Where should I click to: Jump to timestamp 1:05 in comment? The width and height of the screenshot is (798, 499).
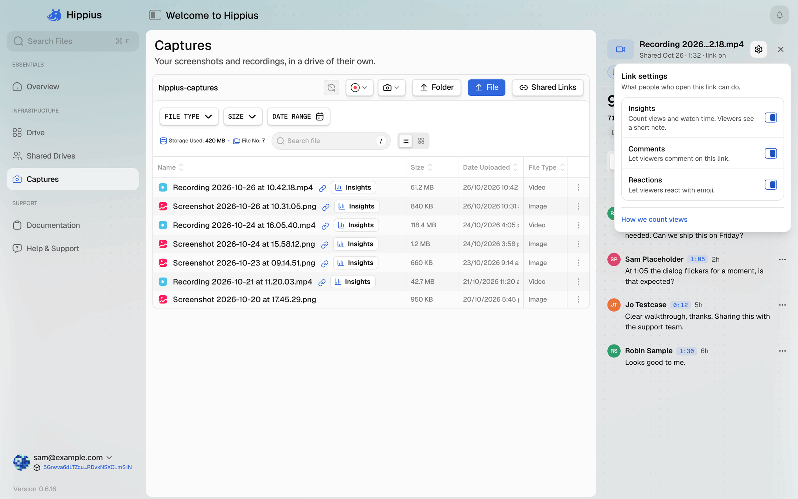[x=698, y=259]
